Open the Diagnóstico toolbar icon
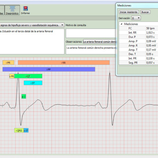The width and height of the screenshot is (158, 158). coord(12,10)
